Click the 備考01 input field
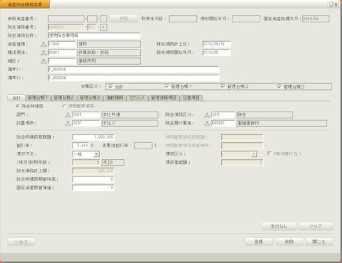The image size is (342, 263). click(133, 69)
